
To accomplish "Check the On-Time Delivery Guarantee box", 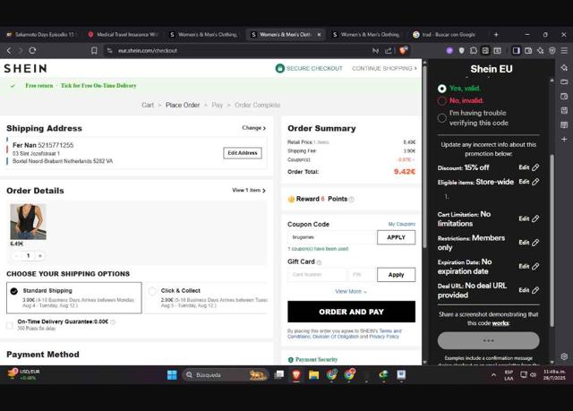I will tap(10, 326).
